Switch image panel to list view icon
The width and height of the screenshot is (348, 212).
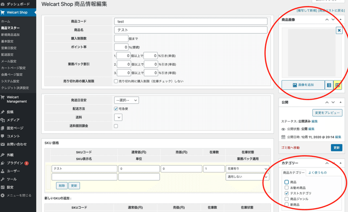pos(329,85)
